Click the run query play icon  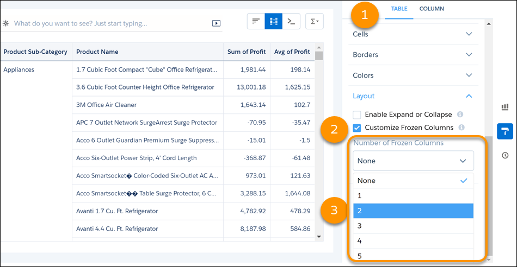(216, 23)
